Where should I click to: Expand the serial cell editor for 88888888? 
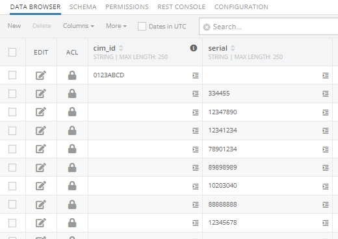pyautogui.click(x=326, y=205)
